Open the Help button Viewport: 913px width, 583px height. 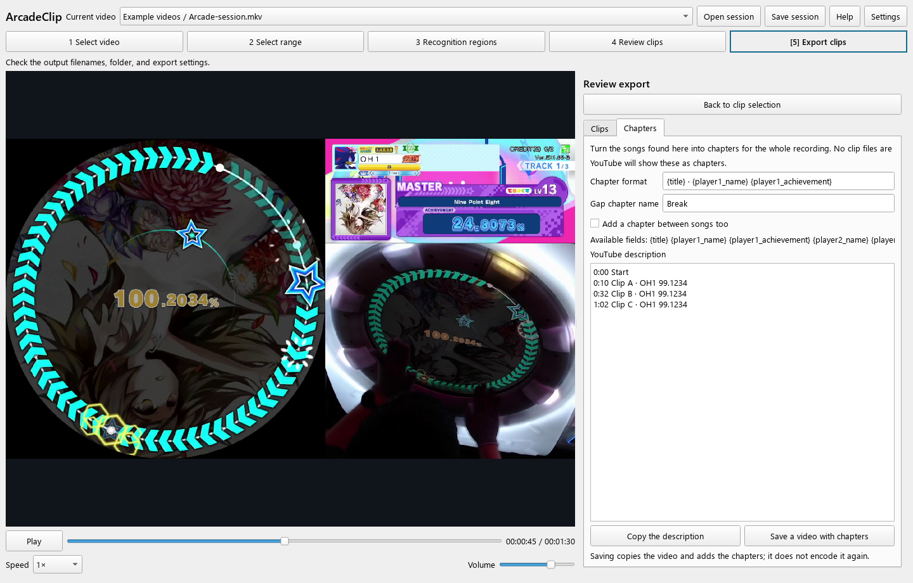pyautogui.click(x=845, y=16)
